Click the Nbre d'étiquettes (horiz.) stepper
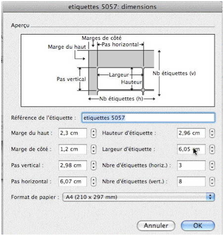 click(212, 166)
